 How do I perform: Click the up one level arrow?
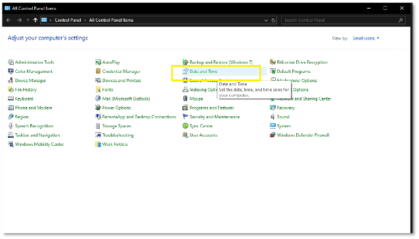(35, 20)
